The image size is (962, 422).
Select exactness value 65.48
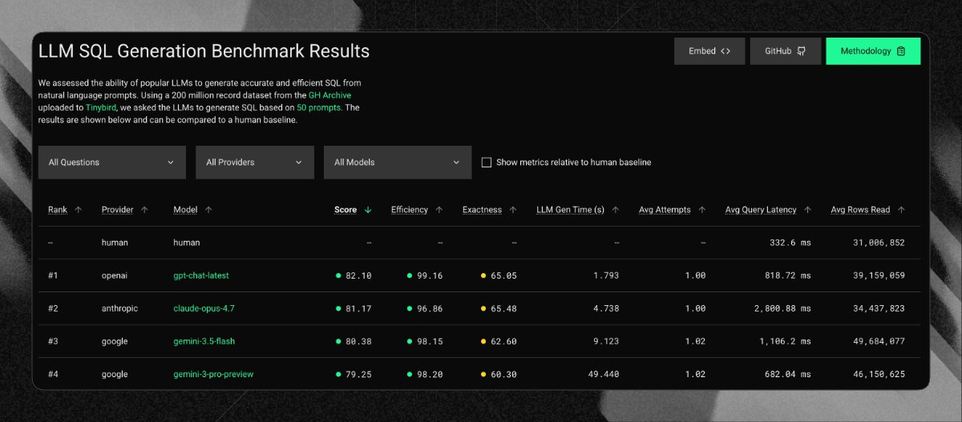pyautogui.click(x=503, y=308)
